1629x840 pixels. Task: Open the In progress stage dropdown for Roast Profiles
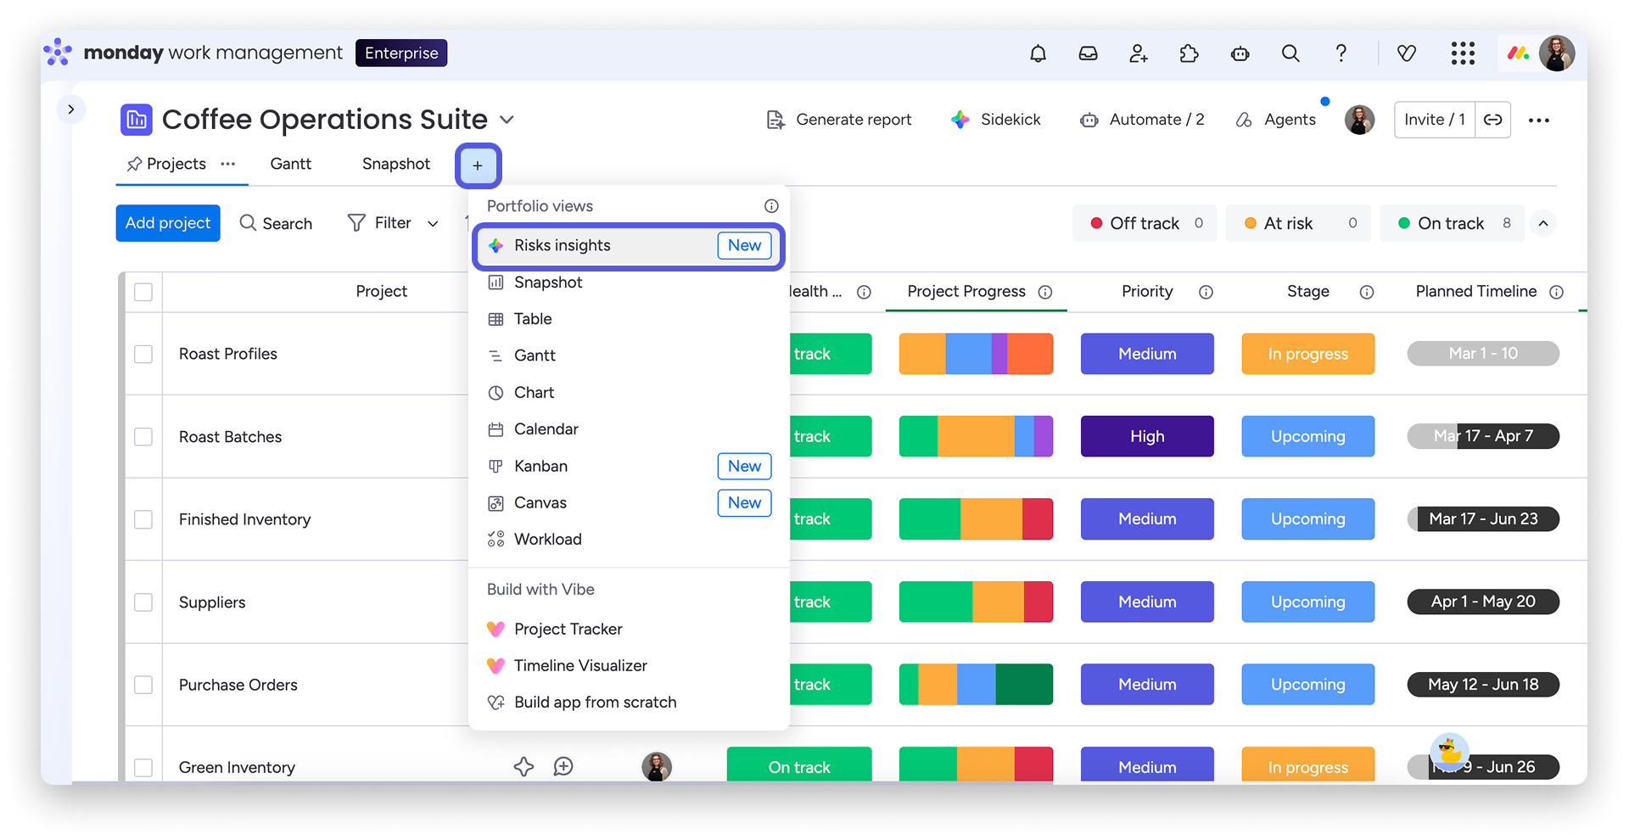(x=1307, y=354)
